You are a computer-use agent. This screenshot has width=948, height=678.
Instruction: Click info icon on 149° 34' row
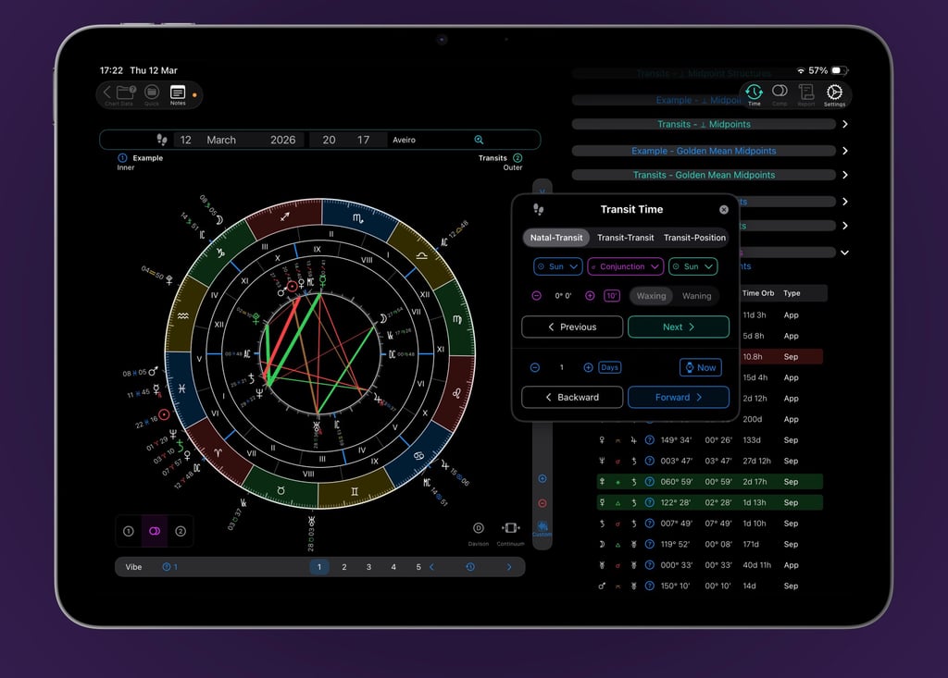pos(649,440)
